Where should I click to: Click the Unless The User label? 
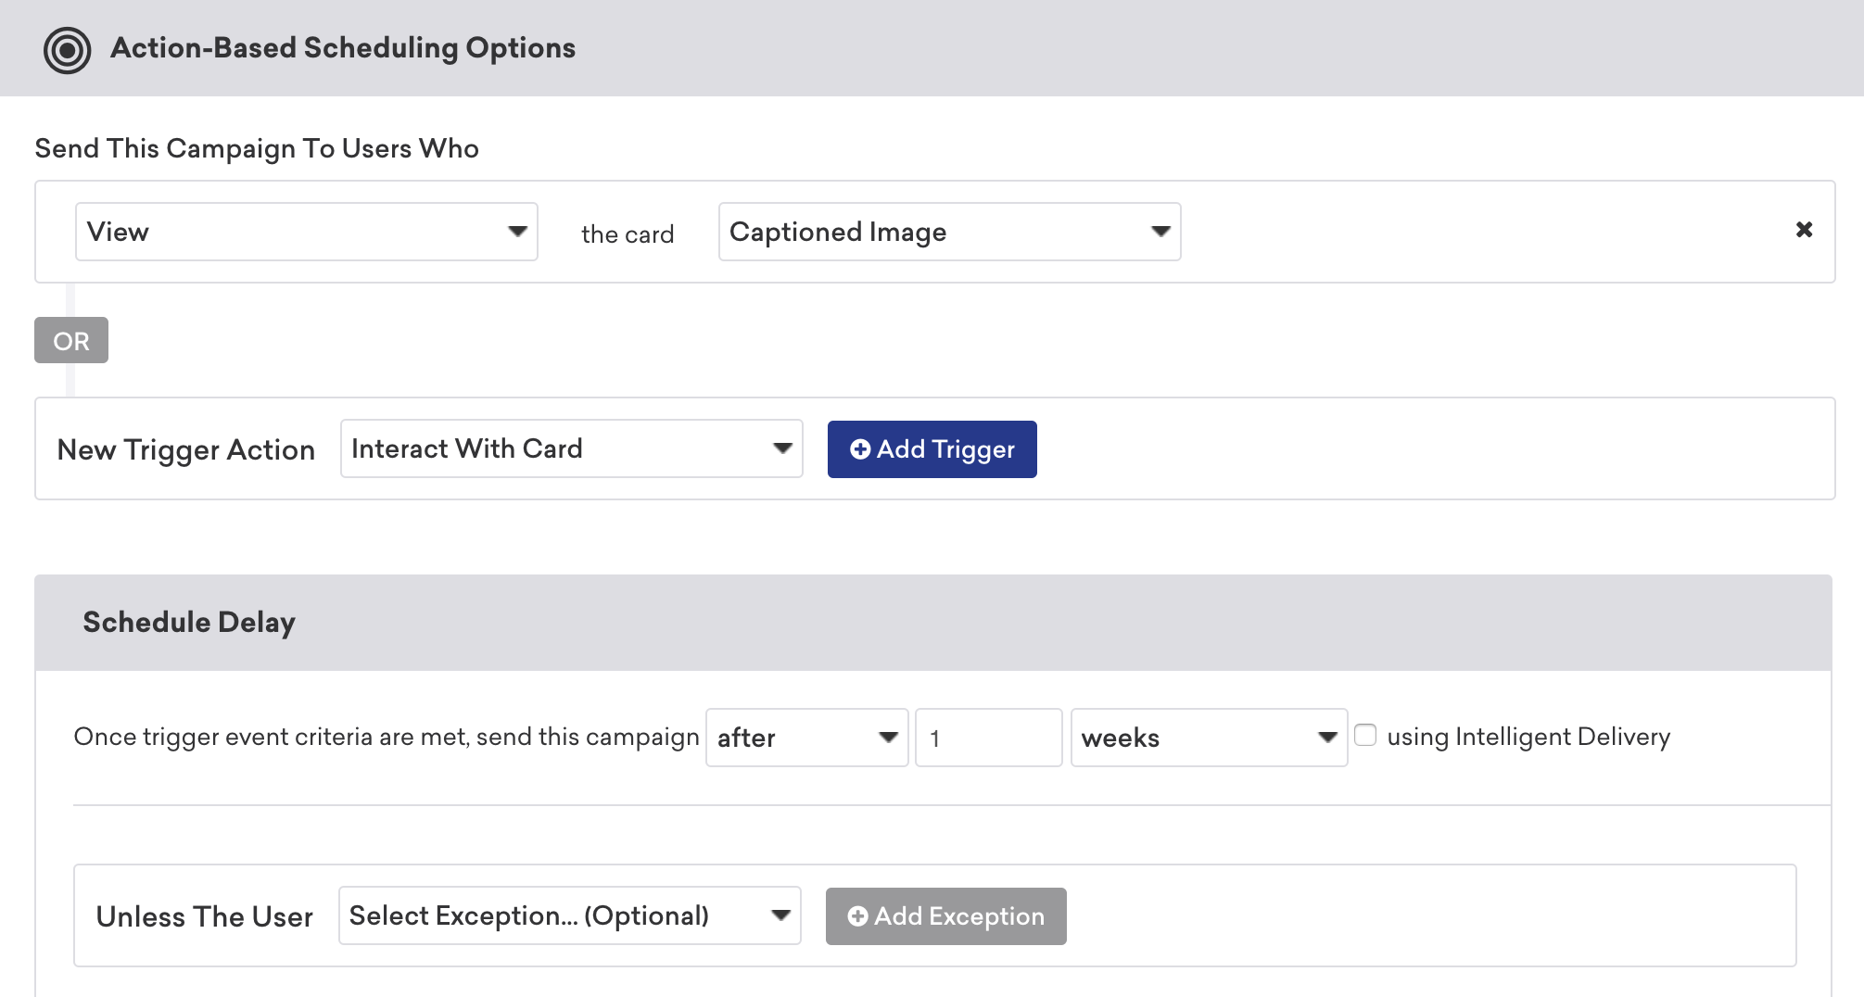point(204,917)
